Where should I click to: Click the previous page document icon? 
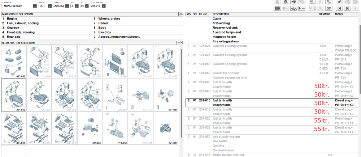(x=347, y=2)
